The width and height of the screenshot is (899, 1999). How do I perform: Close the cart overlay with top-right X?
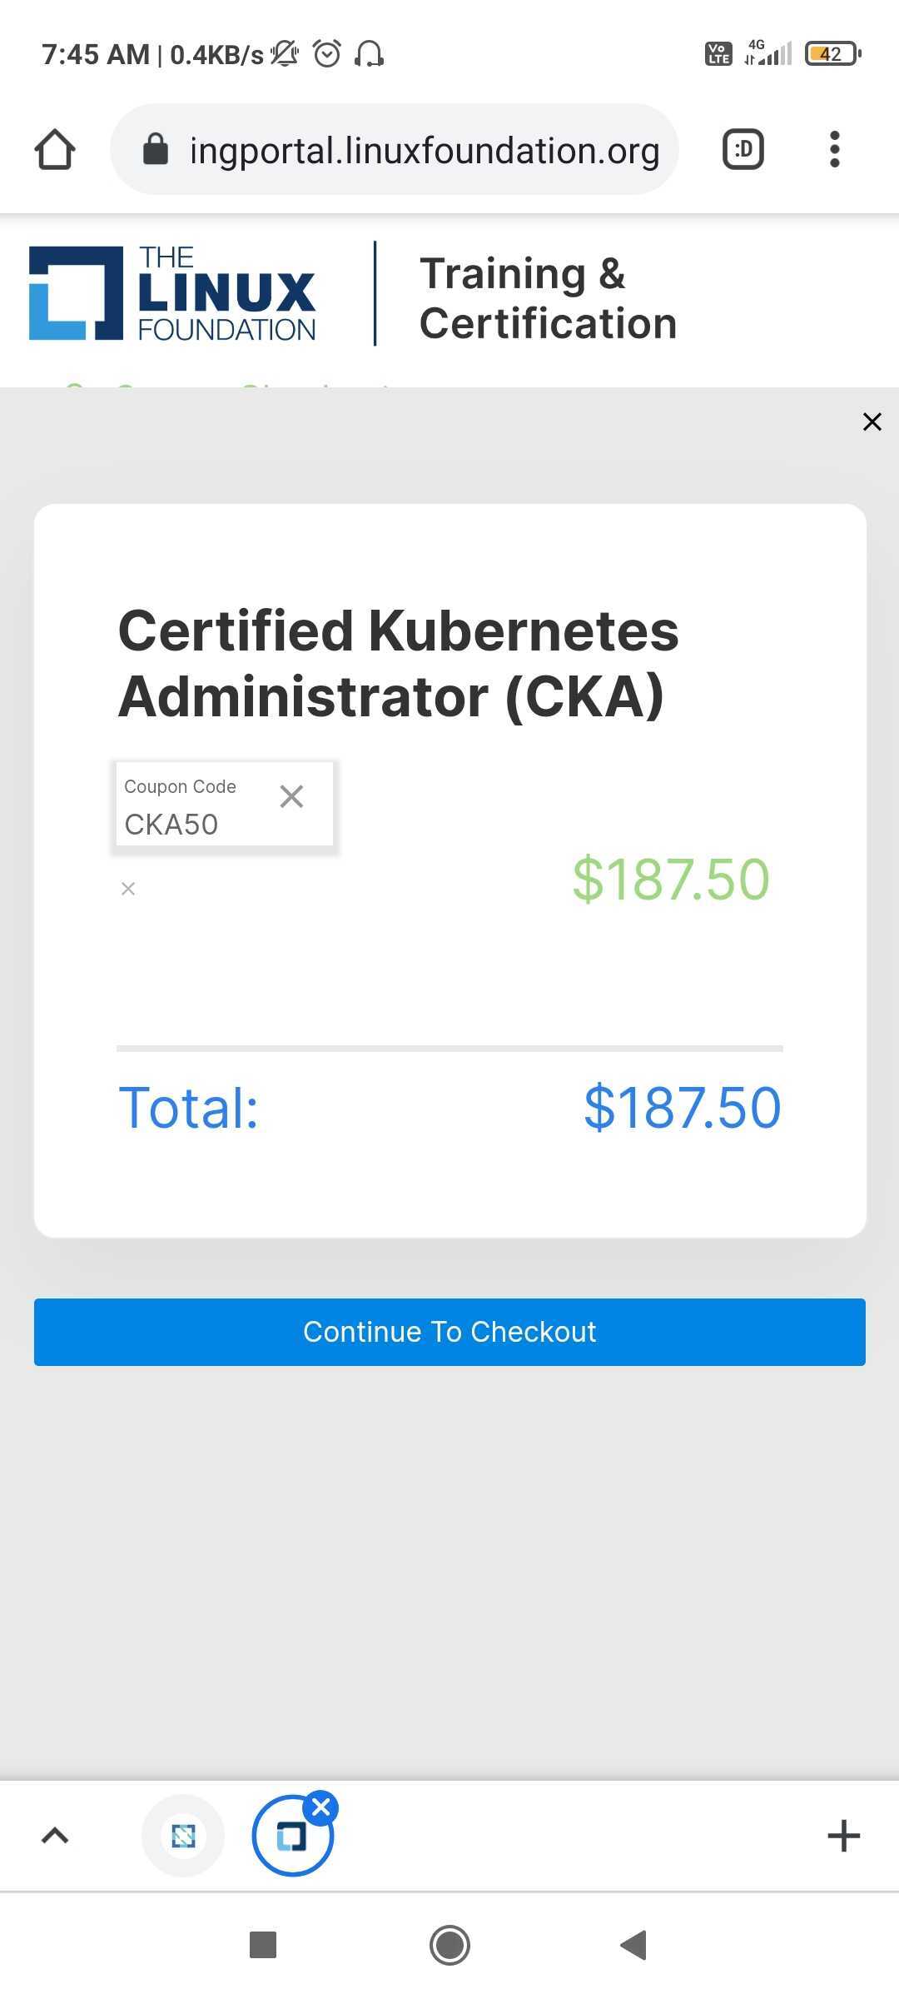point(872,422)
